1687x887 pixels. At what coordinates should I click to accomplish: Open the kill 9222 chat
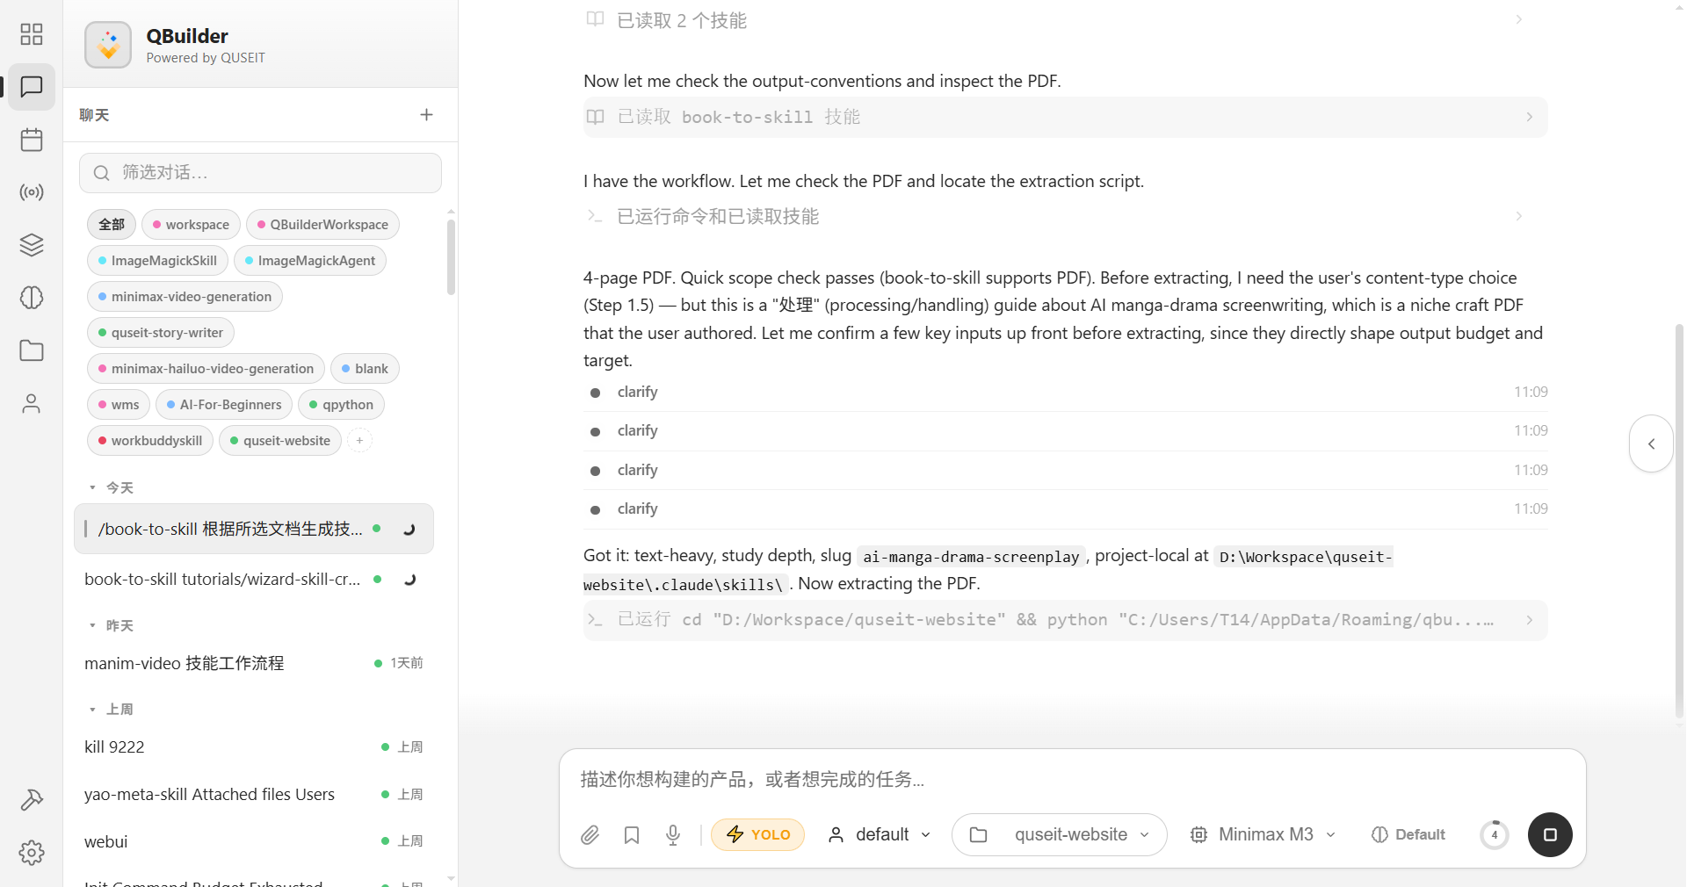pos(254,747)
